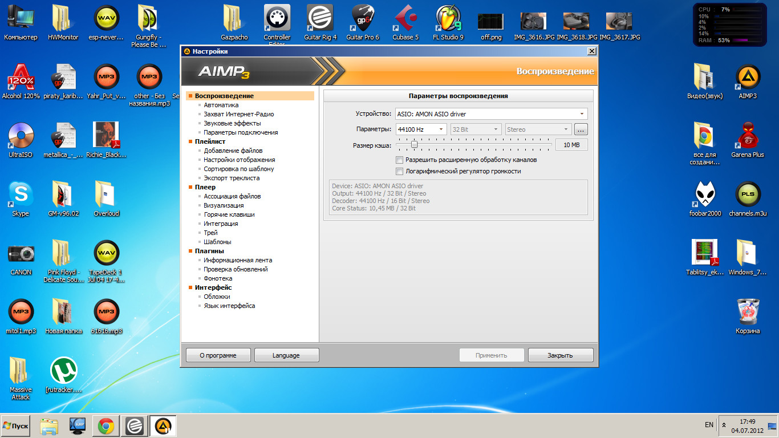Click the О программе button
The height and width of the screenshot is (438, 779).
(218, 355)
